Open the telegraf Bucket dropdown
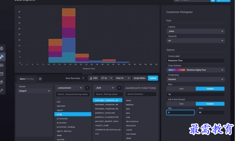236x141 pixels. click(x=34, y=91)
